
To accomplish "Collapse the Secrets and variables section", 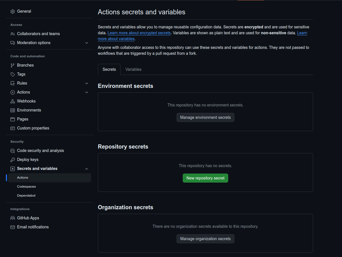I will click(x=87, y=169).
